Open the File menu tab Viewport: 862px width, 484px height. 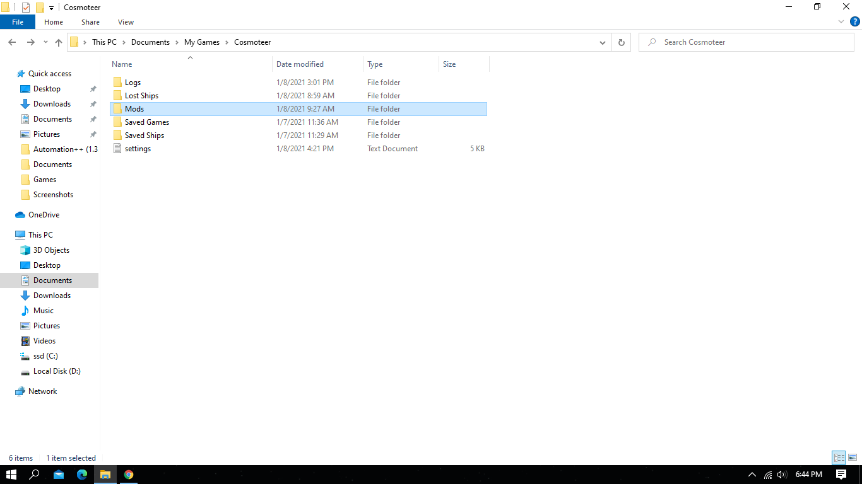[x=18, y=22]
